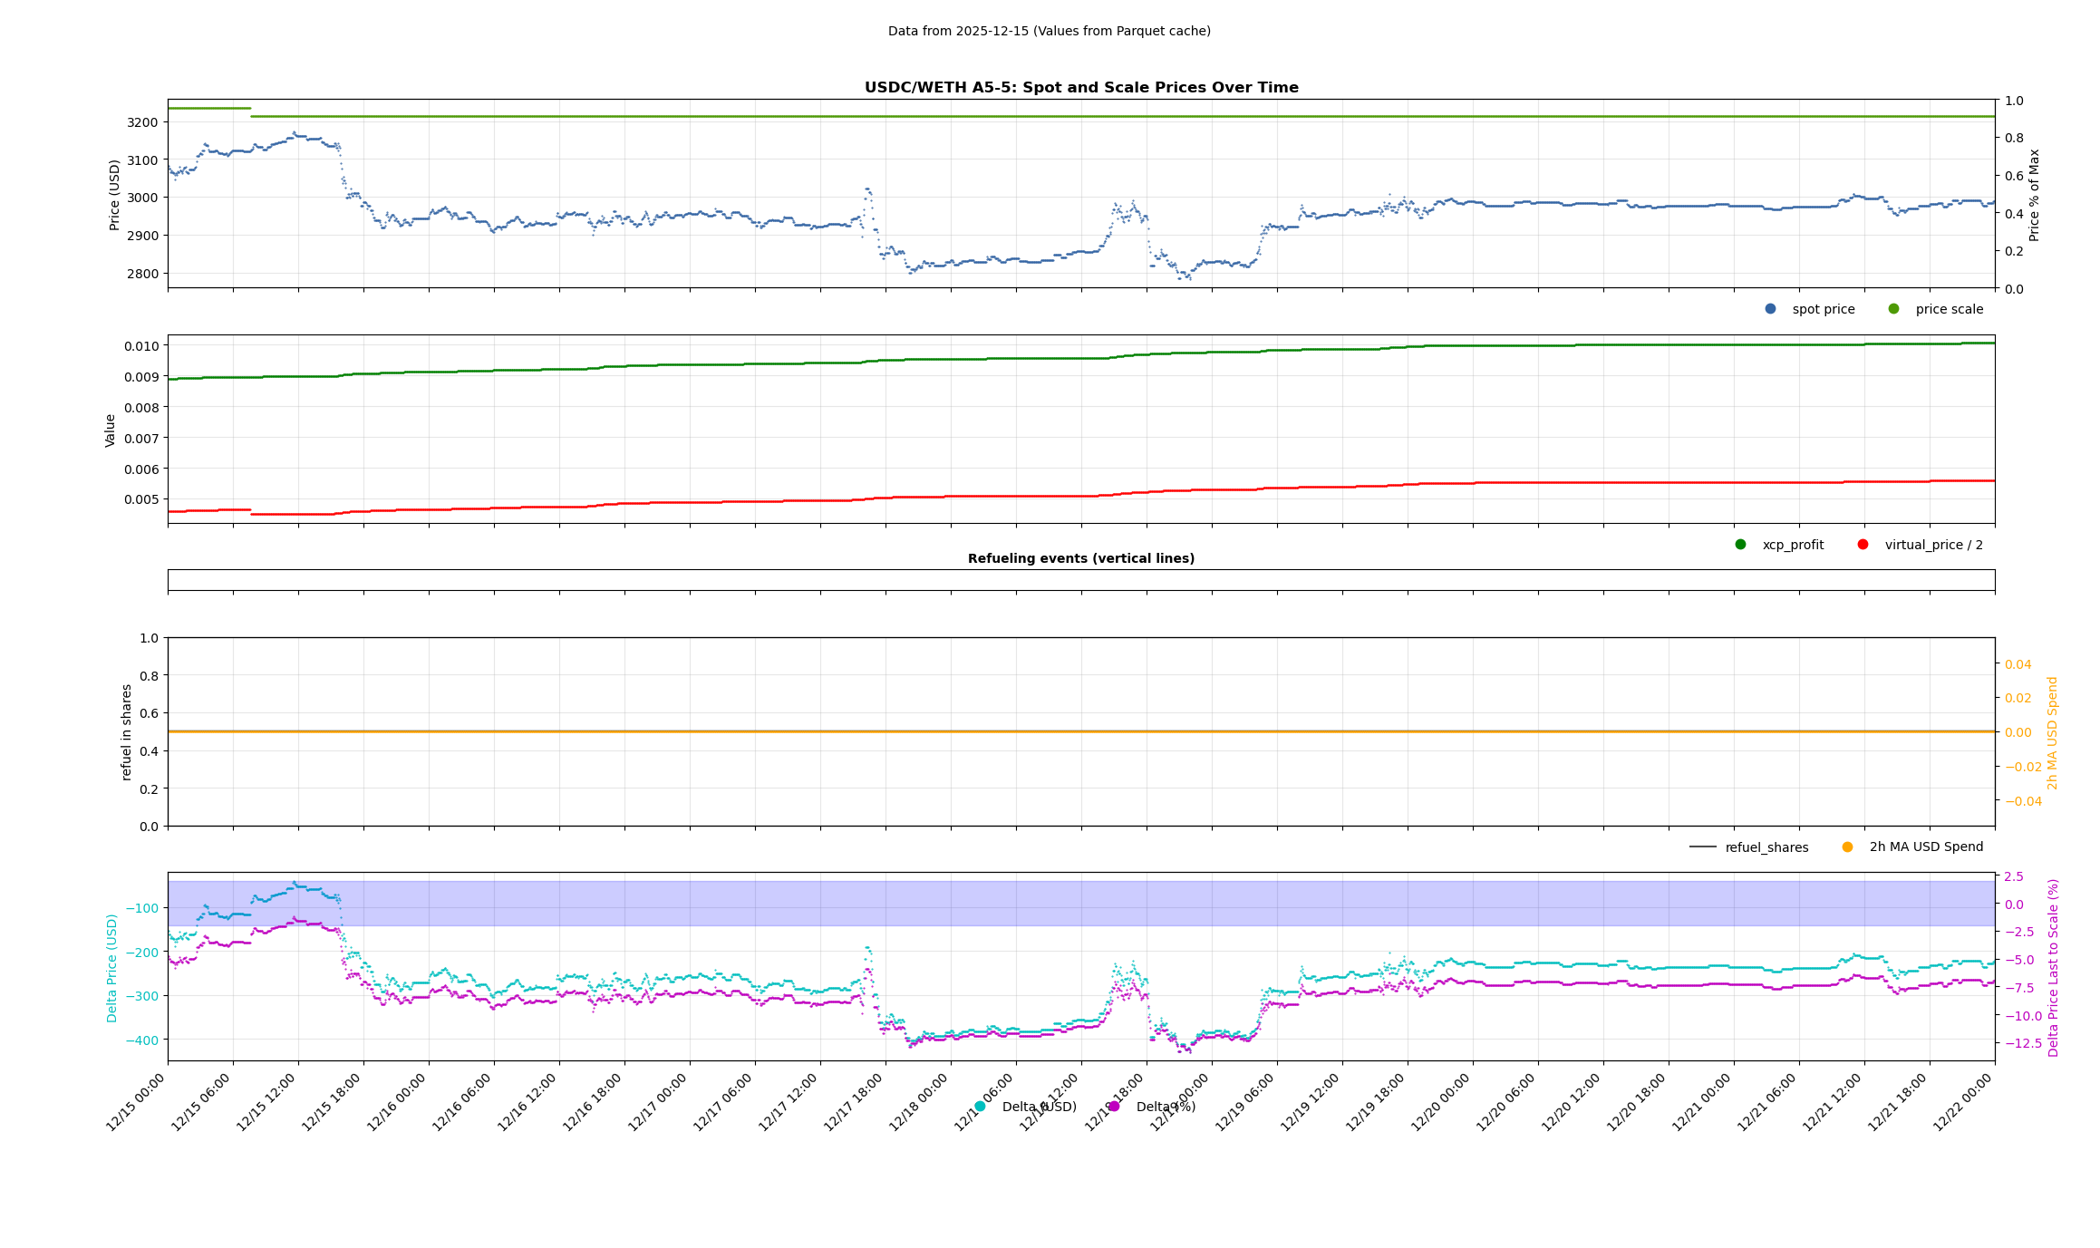
Task: Click the chart title USDC/WETH A5-5
Action: coord(1080,88)
